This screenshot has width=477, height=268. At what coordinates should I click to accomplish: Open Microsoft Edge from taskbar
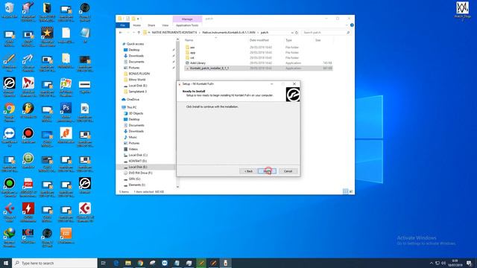116,263
